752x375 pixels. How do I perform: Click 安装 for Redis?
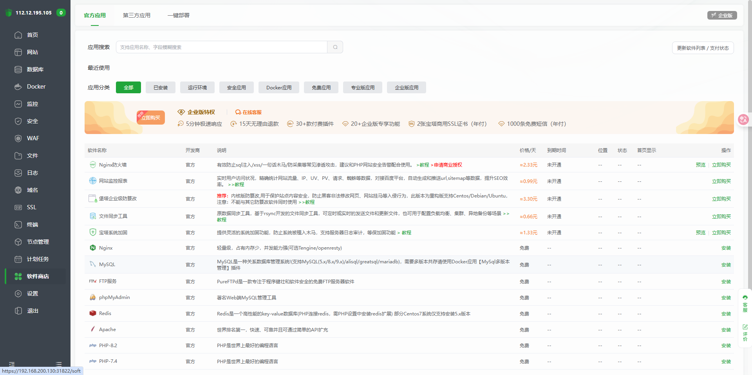[726, 314]
